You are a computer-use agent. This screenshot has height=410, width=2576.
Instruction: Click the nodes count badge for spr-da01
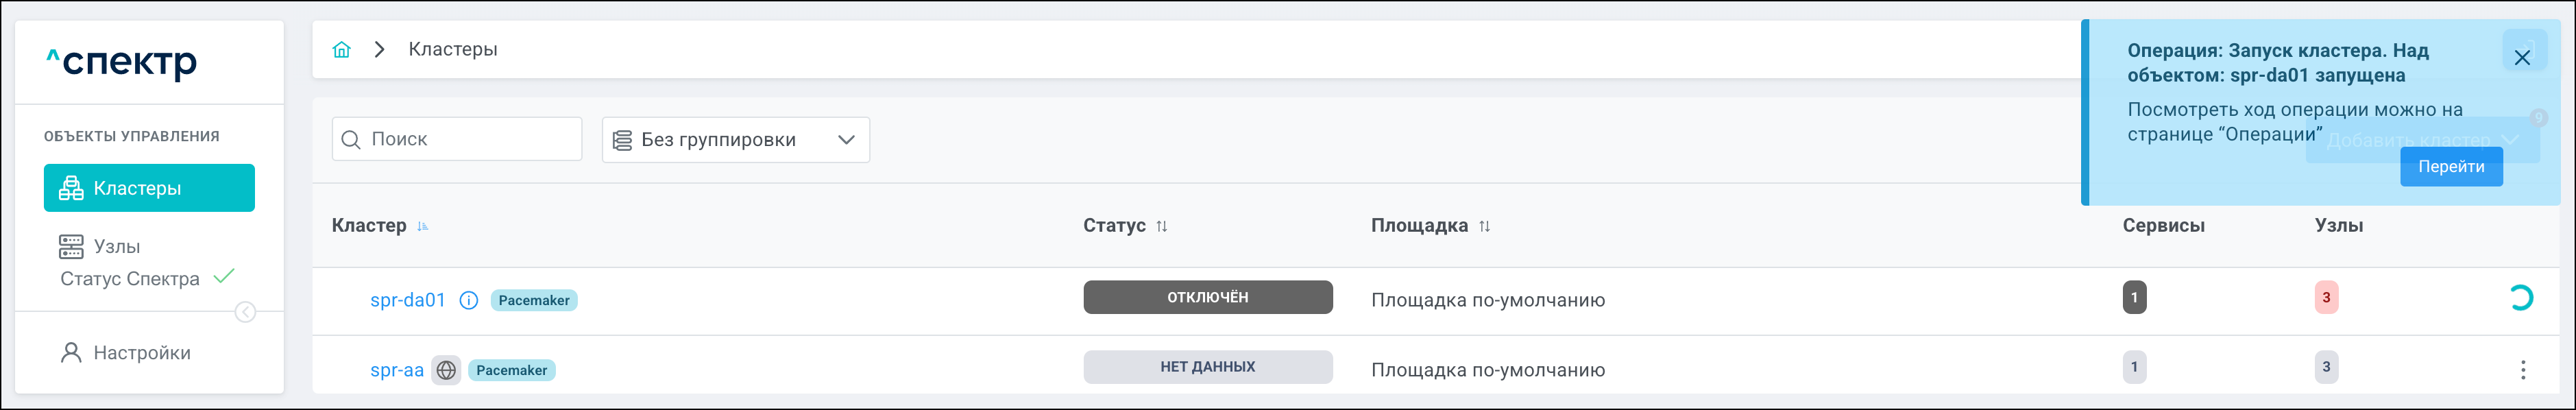pyautogui.click(x=2326, y=297)
